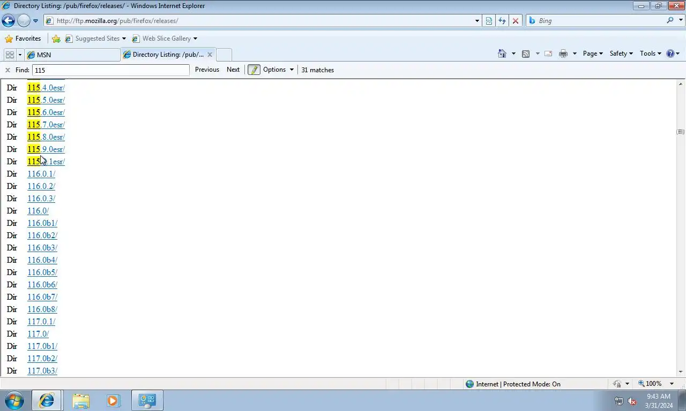This screenshot has width=686, height=411.
Task: Open the Page menu
Action: click(x=593, y=54)
